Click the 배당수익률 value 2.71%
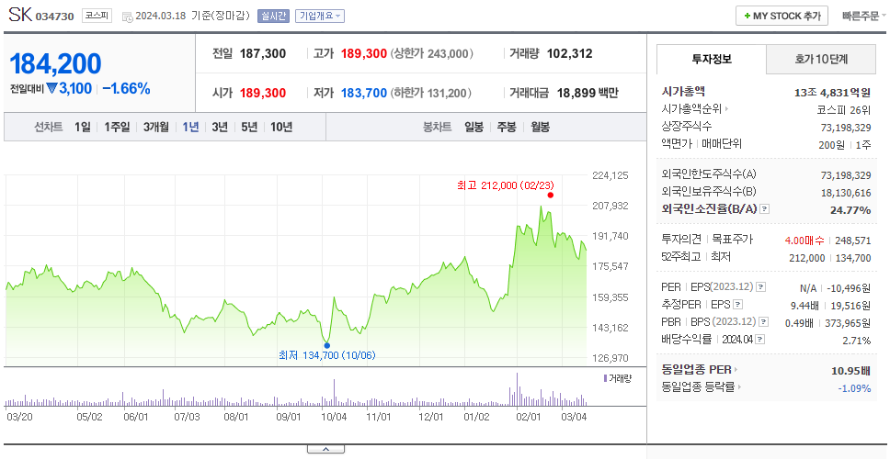890x459 pixels. pyautogui.click(x=857, y=341)
